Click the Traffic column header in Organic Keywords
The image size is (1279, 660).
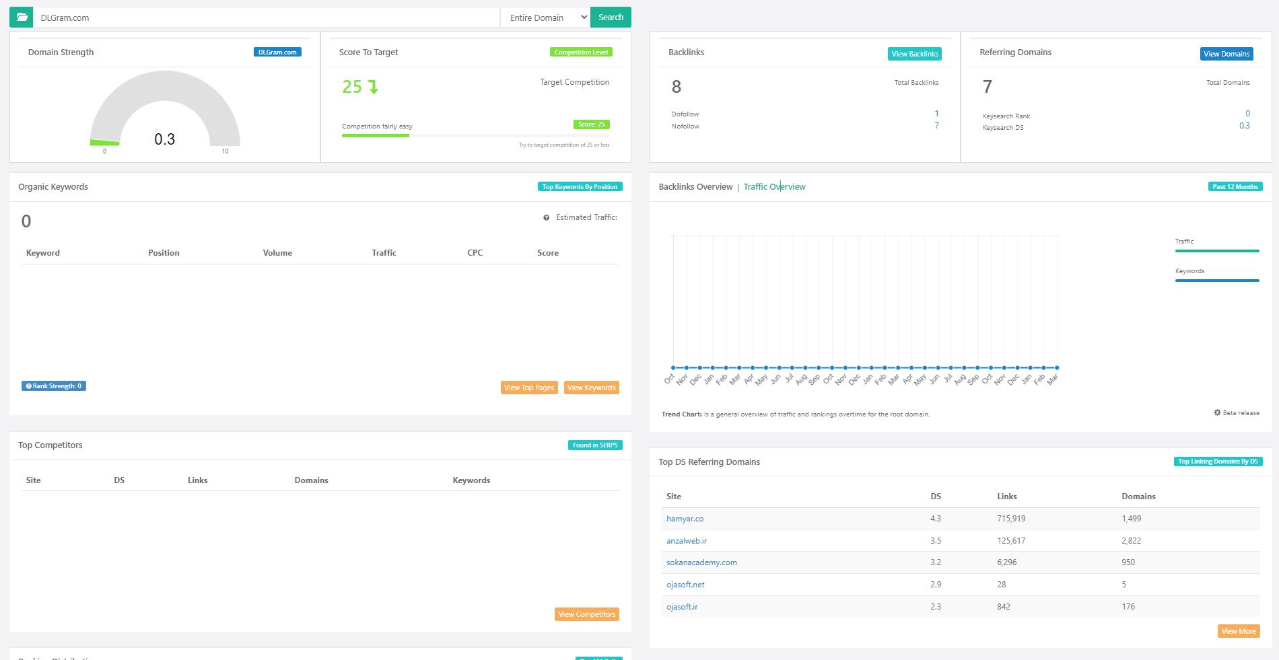coord(384,253)
